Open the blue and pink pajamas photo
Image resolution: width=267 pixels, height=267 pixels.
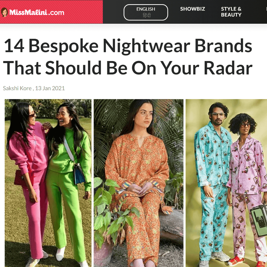click(226, 183)
